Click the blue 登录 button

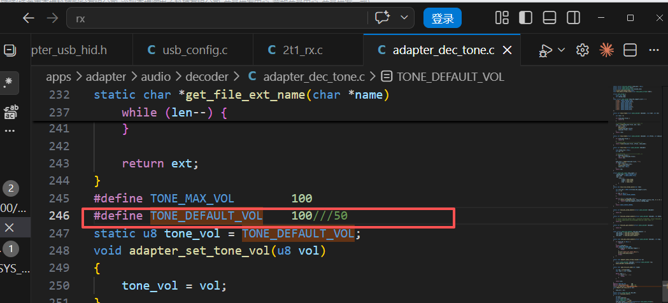click(442, 18)
